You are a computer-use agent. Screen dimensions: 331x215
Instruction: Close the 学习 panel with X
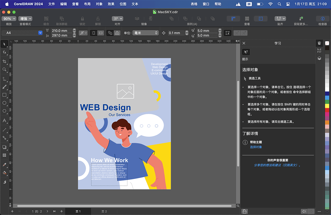244,43
